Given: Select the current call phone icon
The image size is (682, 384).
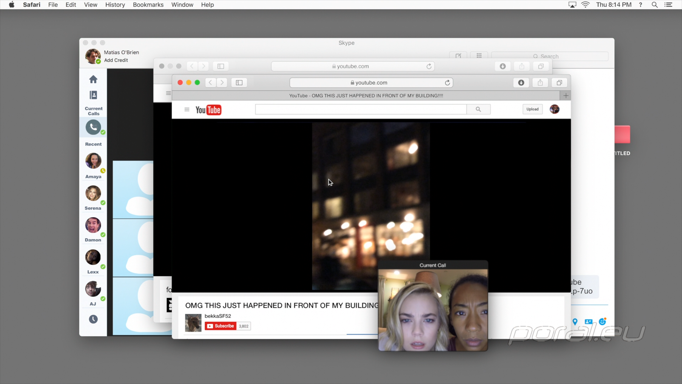Looking at the screenshot, I should pos(93,127).
